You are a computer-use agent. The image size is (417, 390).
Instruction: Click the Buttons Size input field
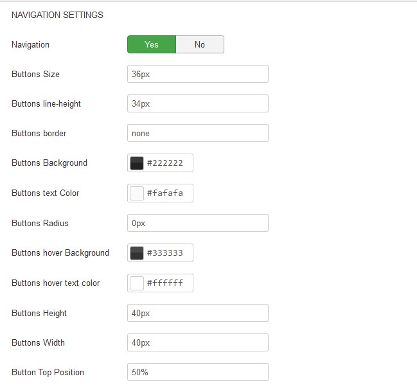pos(198,74)
